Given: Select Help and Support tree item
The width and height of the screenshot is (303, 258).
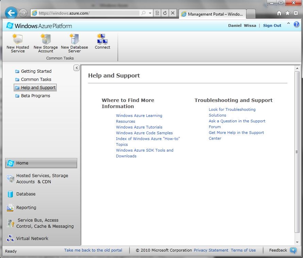Looking at the screenshot, I should pyautogui.click(x=35, y=87).
